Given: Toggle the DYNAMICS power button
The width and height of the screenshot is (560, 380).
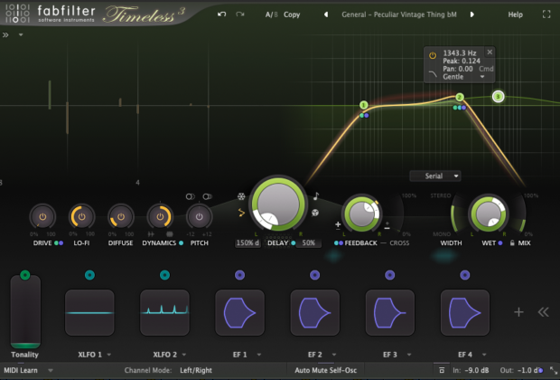Looking at the screenshot, I should click(x=160, y=216).
